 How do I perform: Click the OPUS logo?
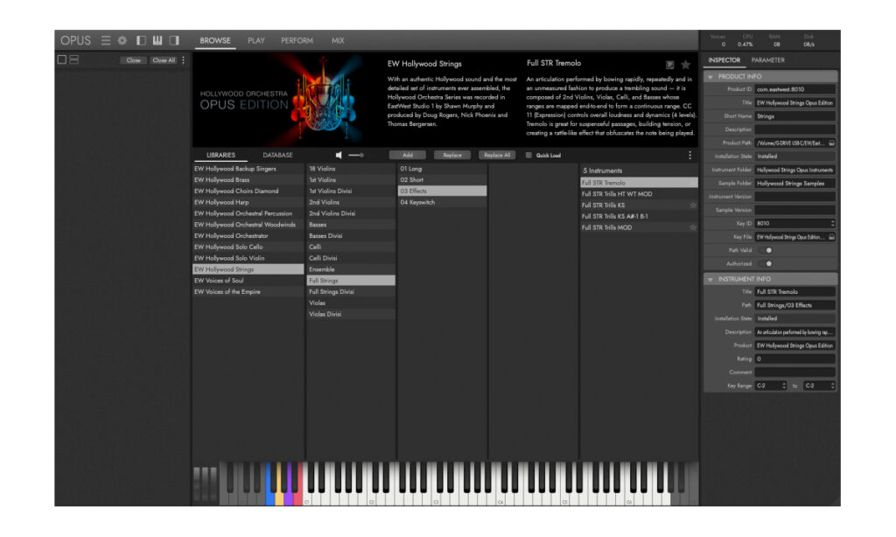tap(75, 40)
